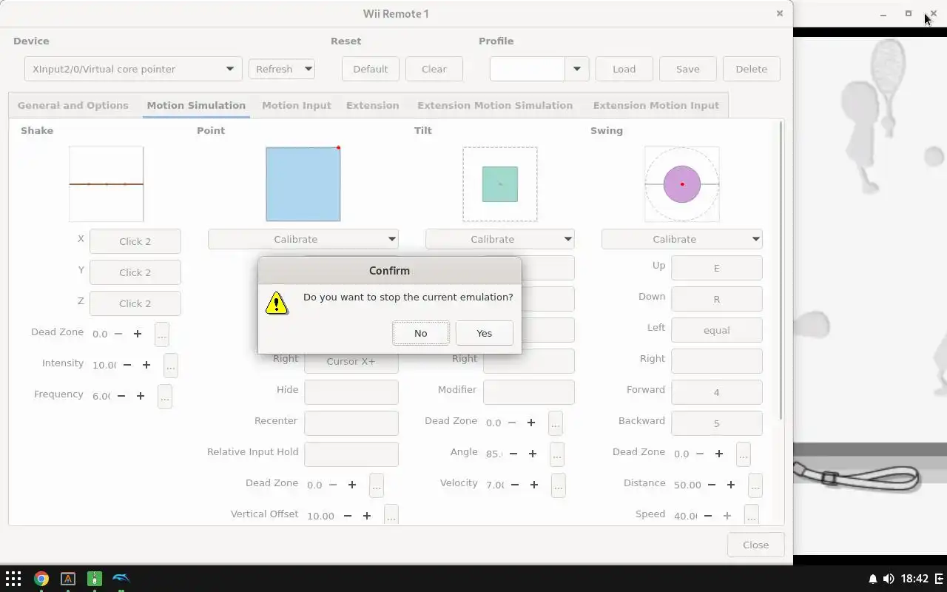Click the Swing Up mapping E

[717, 268]
